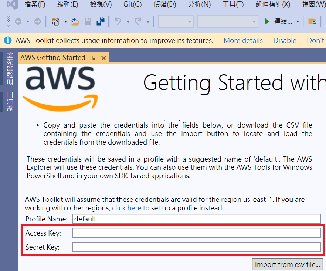Screen dimensions: 326x271
Task: Open the solution configurations combo box
Action: pos(176,21)
